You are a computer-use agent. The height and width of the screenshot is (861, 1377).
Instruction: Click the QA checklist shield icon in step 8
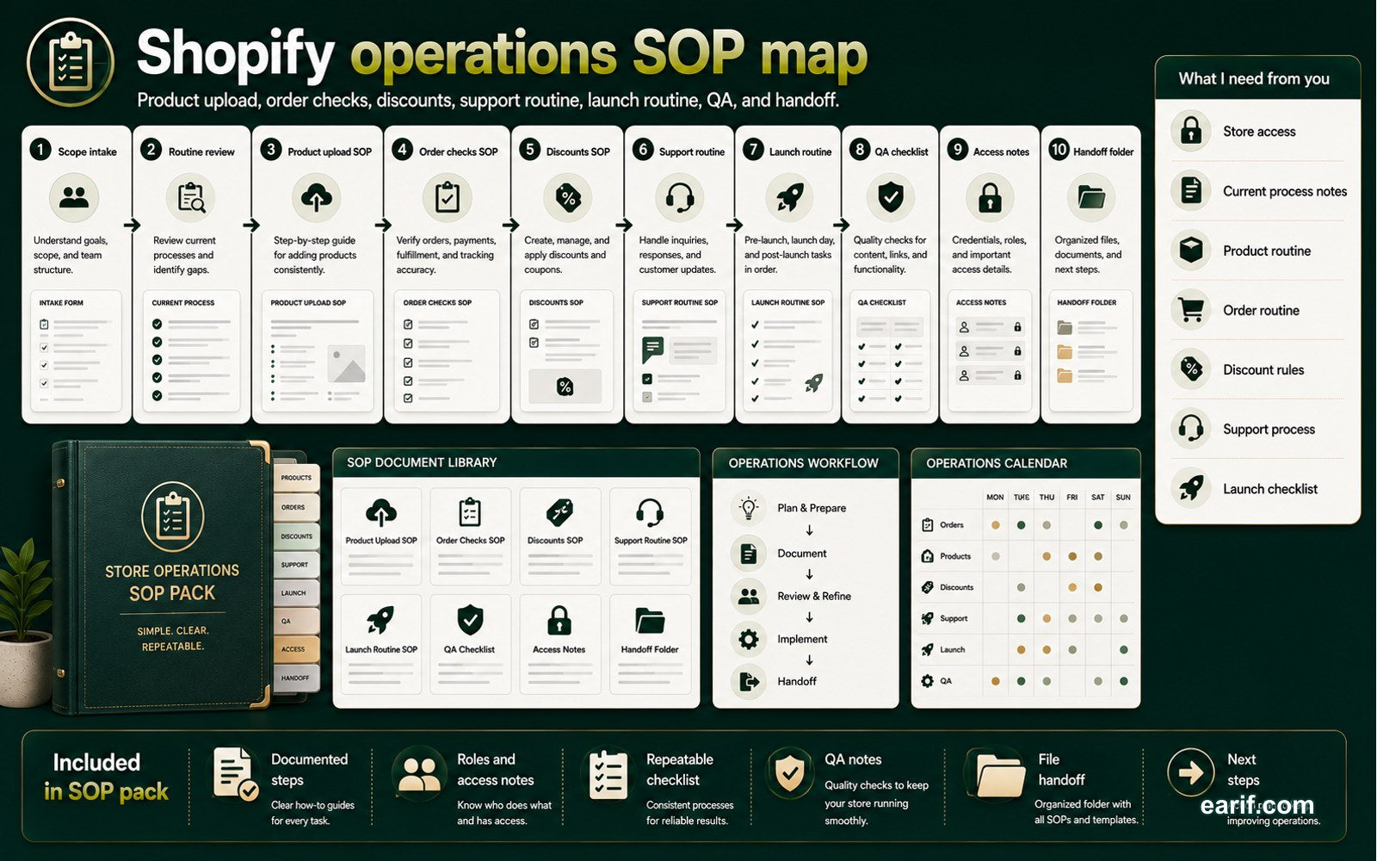click(890, 197)
